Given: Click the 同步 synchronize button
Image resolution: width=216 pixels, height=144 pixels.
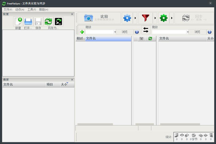Looking at the screenshot, I should [194, 18].
